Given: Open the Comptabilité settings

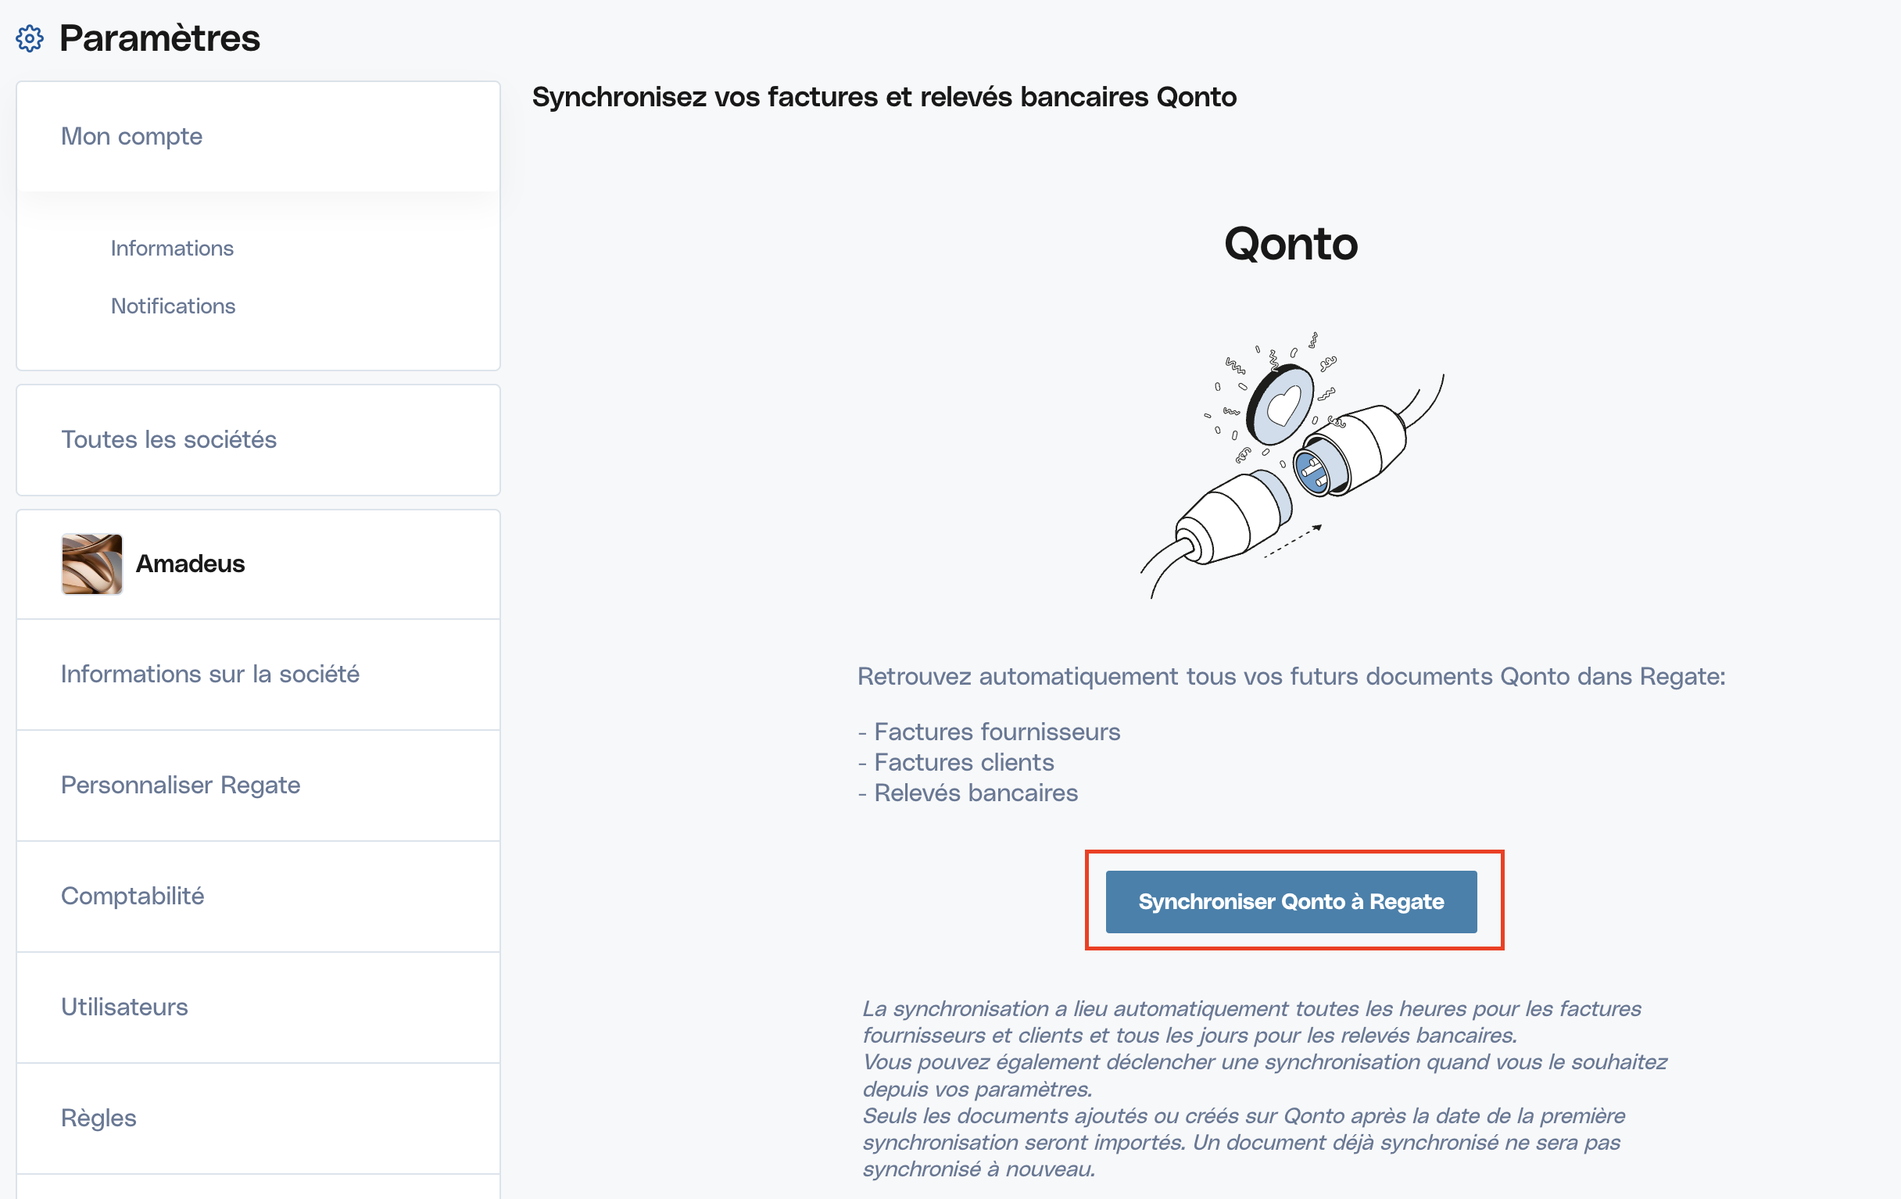Looking at the screenshot, I should 133,896.
